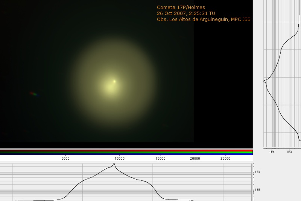The image size is (301, 201).
Task: Click the peak of the horizontal profile plot
Action: [114, 164]
